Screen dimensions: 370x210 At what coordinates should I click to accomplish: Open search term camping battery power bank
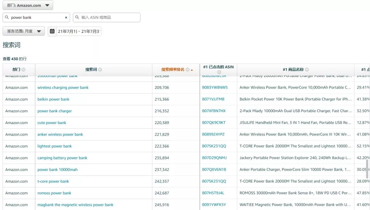[62, 158]
